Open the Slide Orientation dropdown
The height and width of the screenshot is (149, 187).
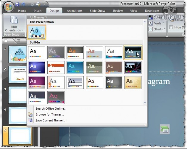pyautogui.click(x=14, y=24)
